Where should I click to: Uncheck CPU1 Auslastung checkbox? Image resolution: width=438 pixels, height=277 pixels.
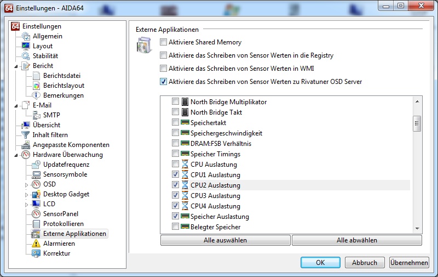pos(175,174)
